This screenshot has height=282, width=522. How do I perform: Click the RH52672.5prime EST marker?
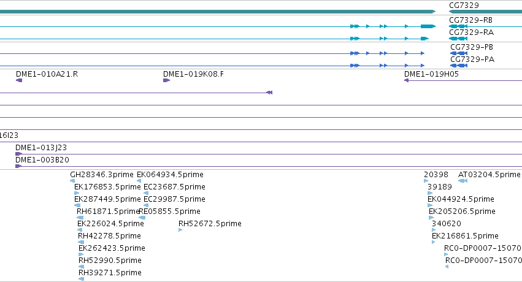tap(180, 230)
